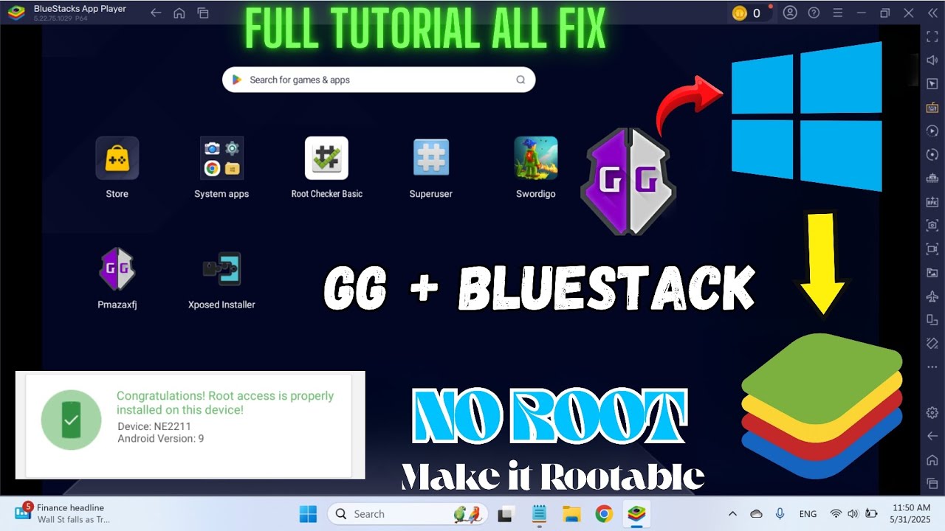
Task: Start screen recording from the side toolbar
Action: click(x=932, y=249)
